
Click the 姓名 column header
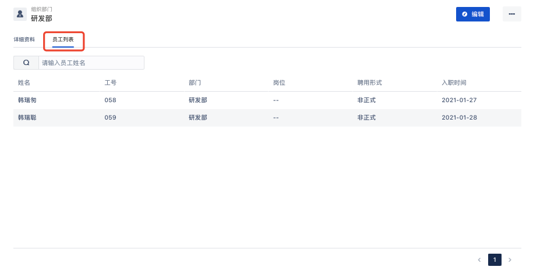tap(24, 82)
